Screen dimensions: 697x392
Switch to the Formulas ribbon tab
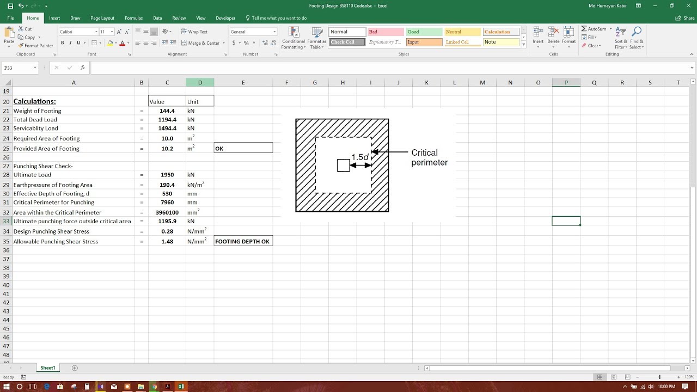(133, 17)
